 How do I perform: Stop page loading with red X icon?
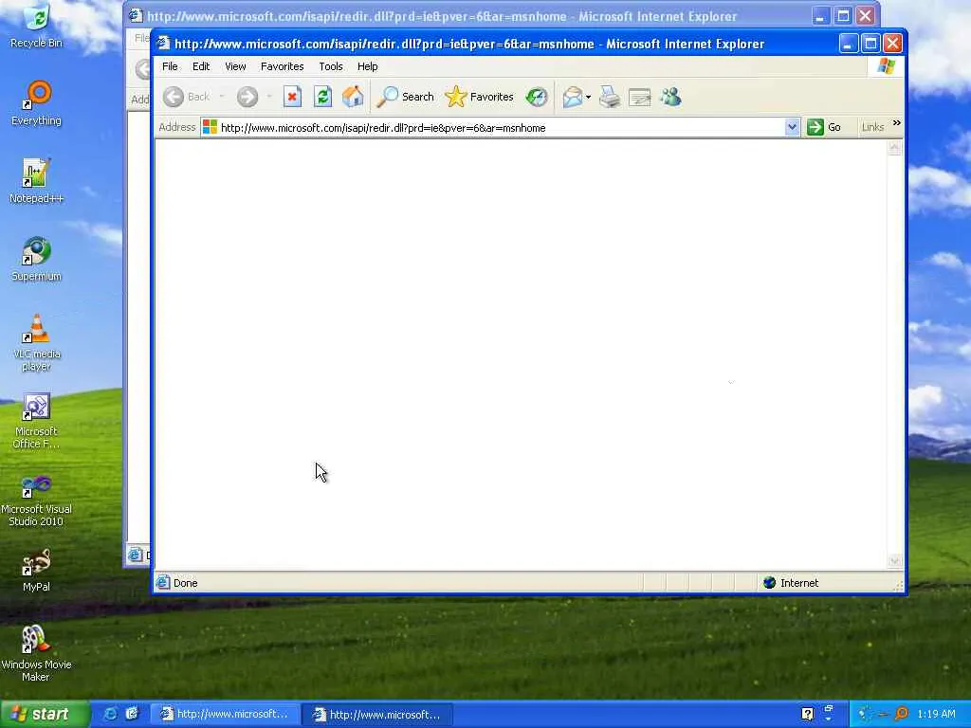click(292, 97)
